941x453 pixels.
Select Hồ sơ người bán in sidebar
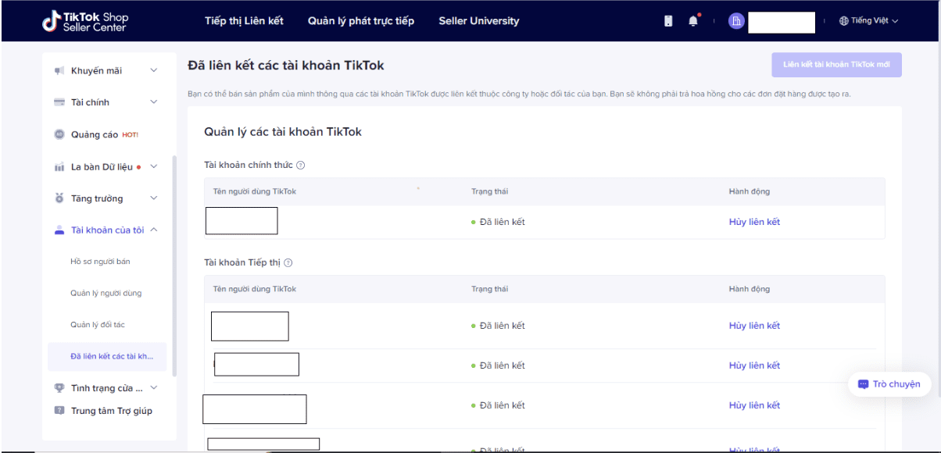100,262
